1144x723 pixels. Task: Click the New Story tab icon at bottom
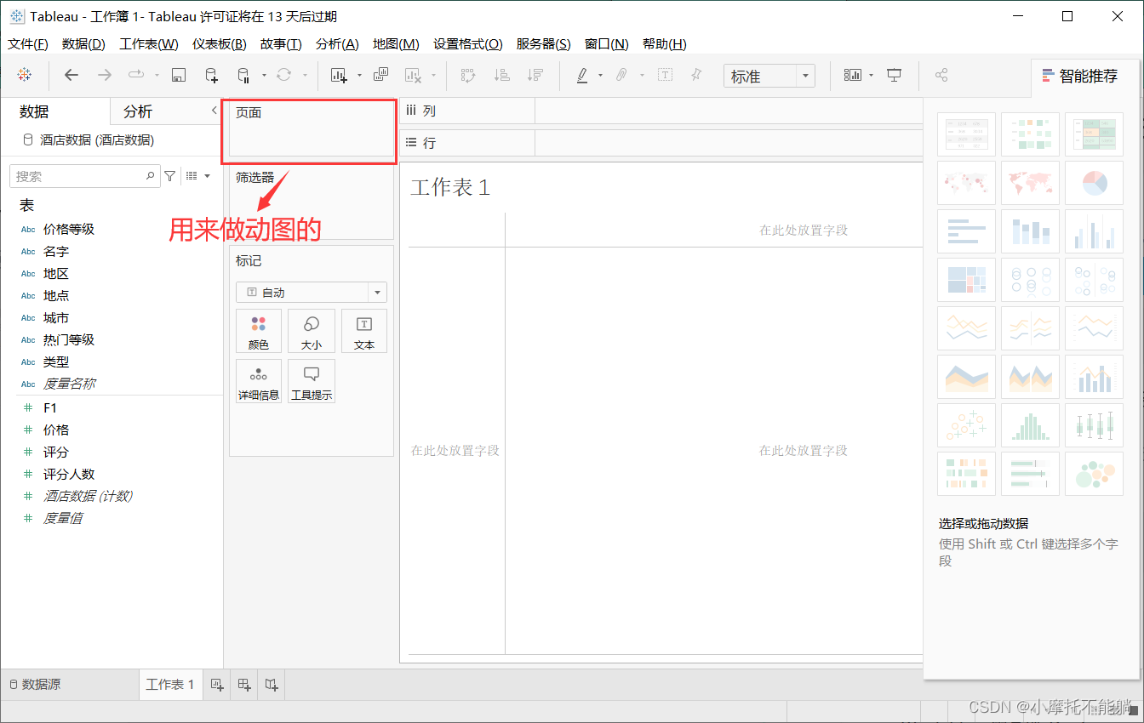272,684
